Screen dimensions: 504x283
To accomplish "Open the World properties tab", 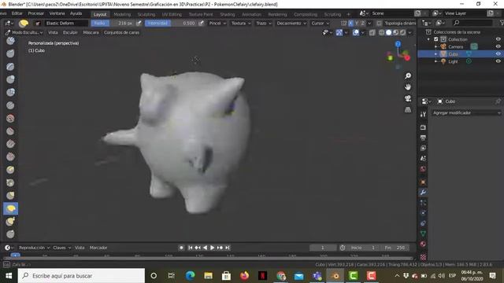I will (x=423, y=169).
